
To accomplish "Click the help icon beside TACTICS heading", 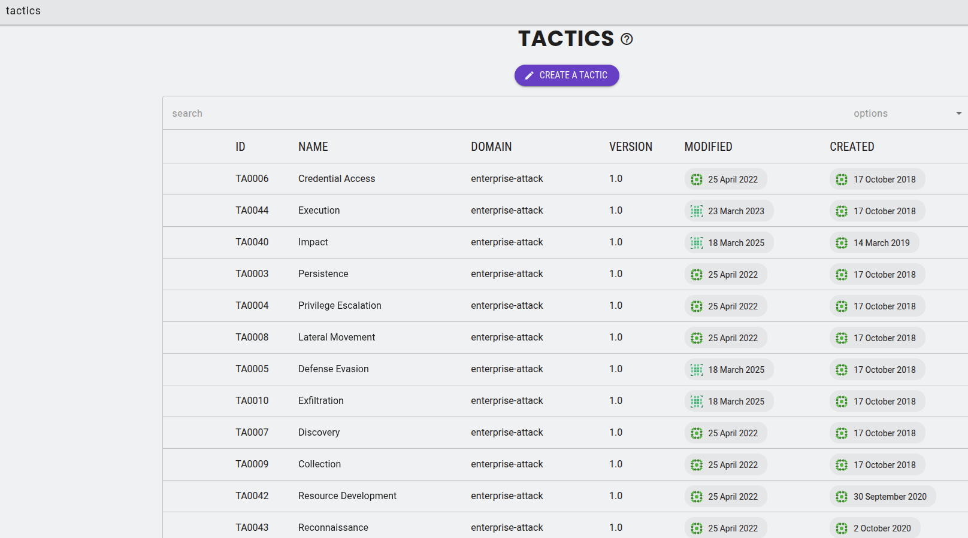I will [627, 39].
